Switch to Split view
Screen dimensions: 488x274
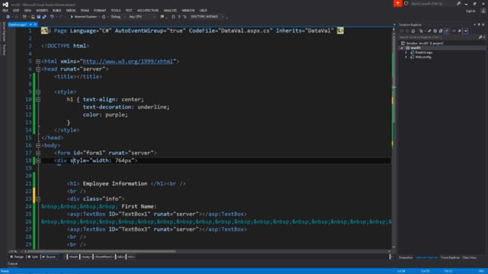32,257
